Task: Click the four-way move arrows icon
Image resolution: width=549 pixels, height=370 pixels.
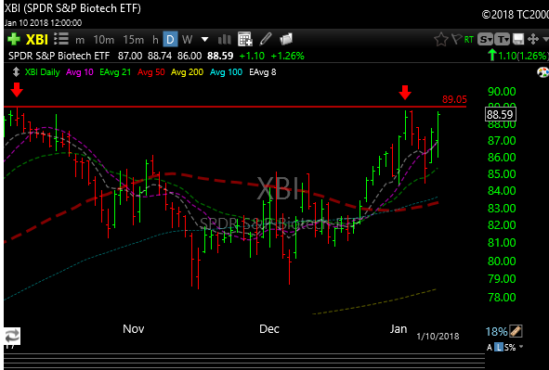Action: pos(533,39)
